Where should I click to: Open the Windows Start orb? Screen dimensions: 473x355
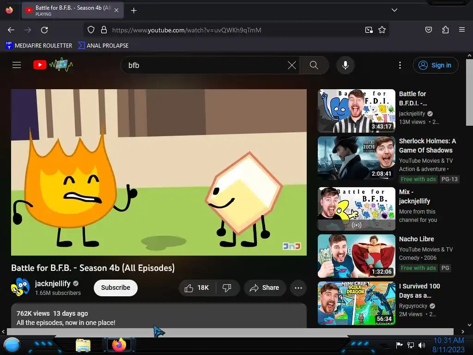pyautogui.click(x=12, y=346)
